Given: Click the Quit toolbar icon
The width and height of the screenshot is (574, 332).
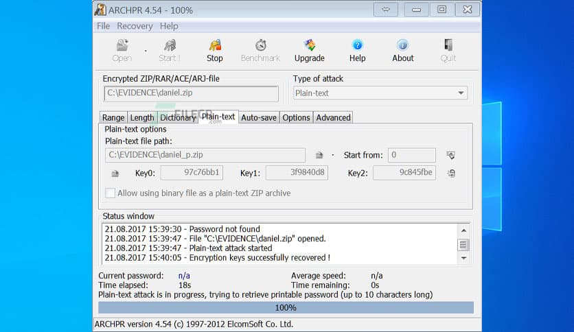Looking at the screenshot, I should point(448,51).
